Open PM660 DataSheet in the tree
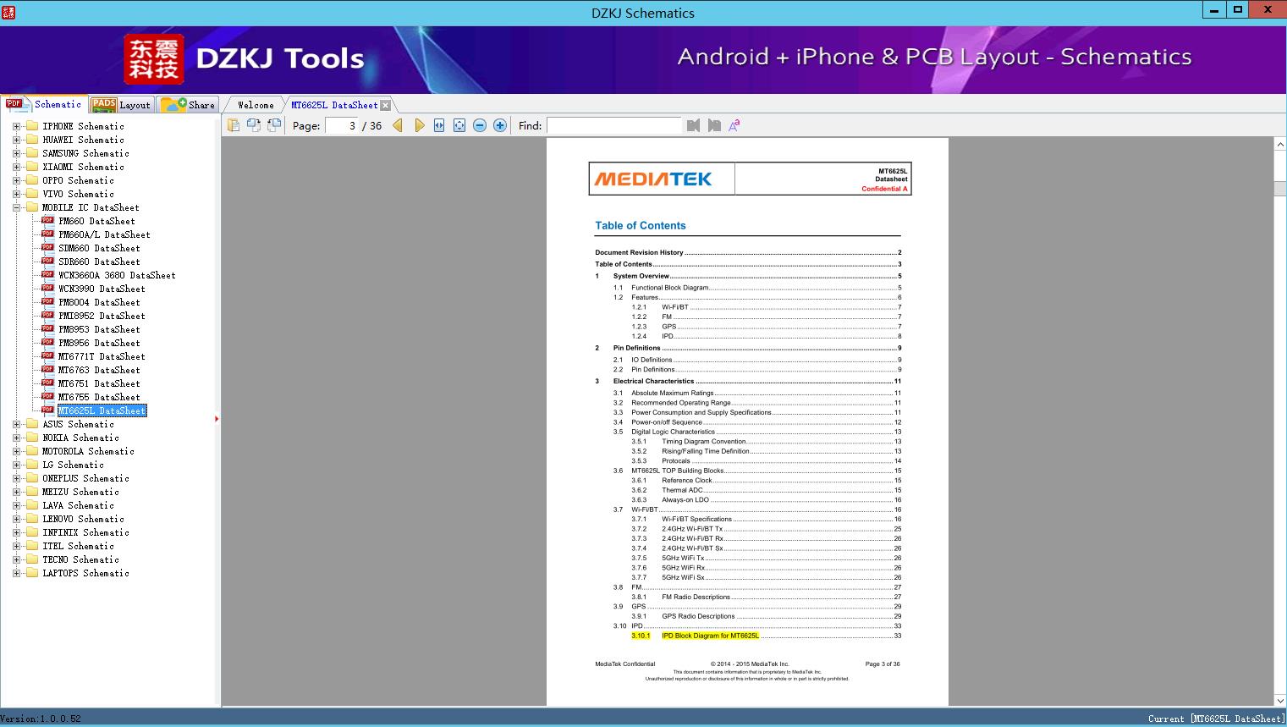Image resolution: width=1287 pixels, height=727 pixels. tap(96, 221)
